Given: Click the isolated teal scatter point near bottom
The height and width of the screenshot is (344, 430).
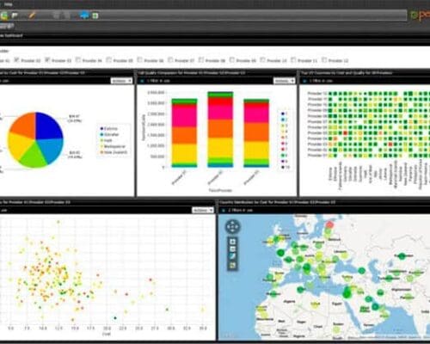Looking at the screenshot, I should [115, 318].
